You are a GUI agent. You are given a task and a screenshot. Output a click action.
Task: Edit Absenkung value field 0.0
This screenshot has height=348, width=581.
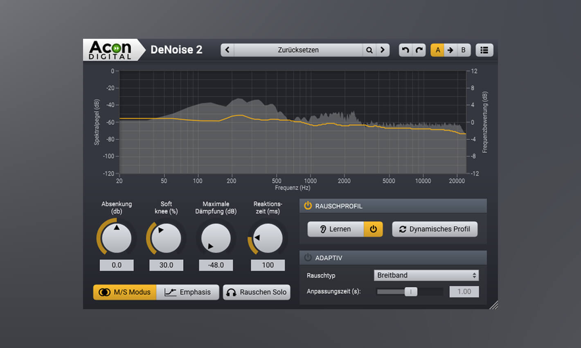tap(117, 265)
